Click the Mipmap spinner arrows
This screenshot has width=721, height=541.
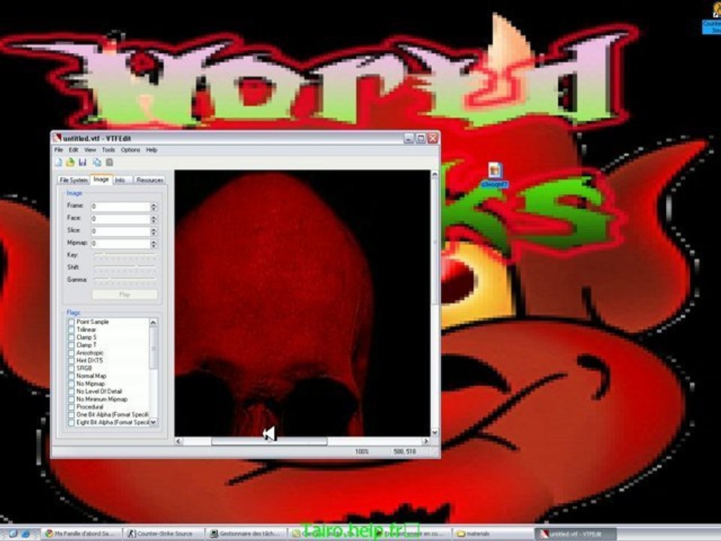click(154, 243)
